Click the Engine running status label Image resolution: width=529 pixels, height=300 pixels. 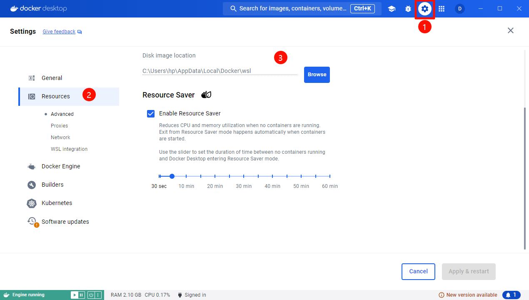28,295
